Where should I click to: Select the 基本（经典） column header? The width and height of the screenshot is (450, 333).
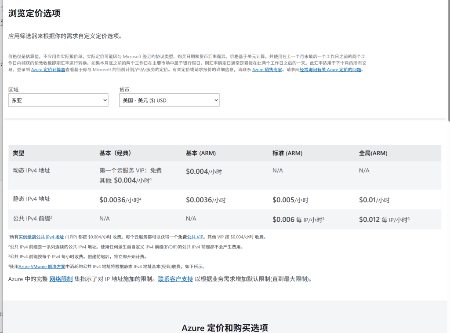click(x=115, y=153)
